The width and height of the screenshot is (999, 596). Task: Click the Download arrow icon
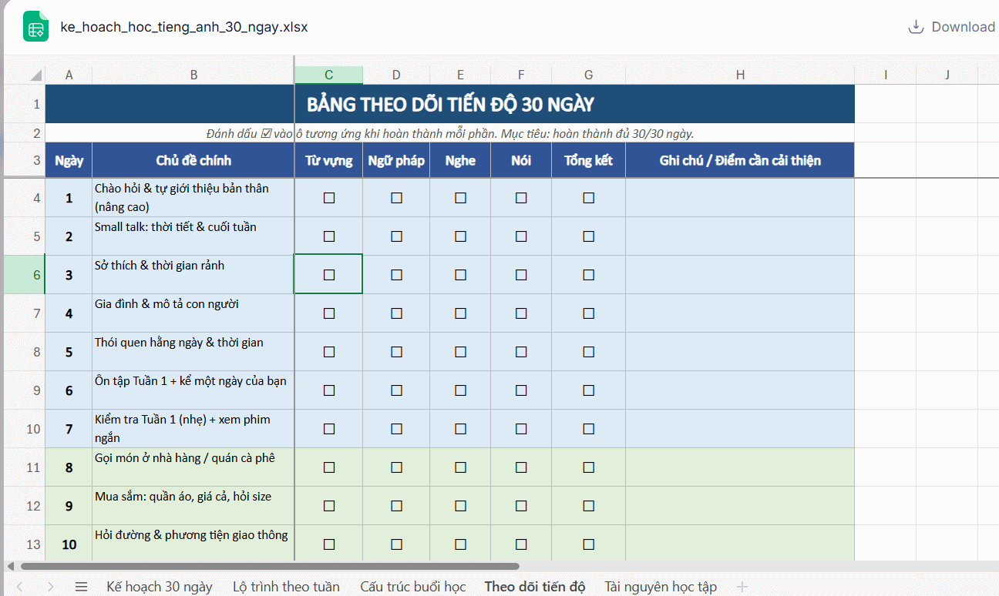(x=916, y=27)
